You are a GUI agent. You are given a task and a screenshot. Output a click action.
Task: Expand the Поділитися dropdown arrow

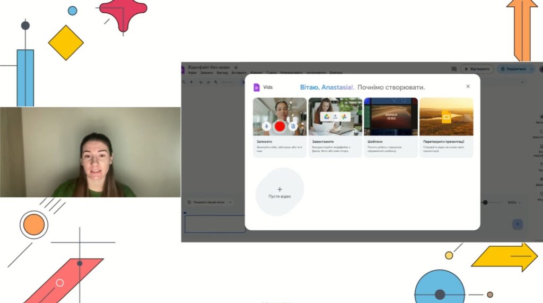(x=531, y=69)
